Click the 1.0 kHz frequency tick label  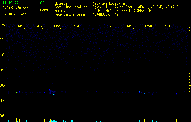pyautogui.click(x=2, y=55)
